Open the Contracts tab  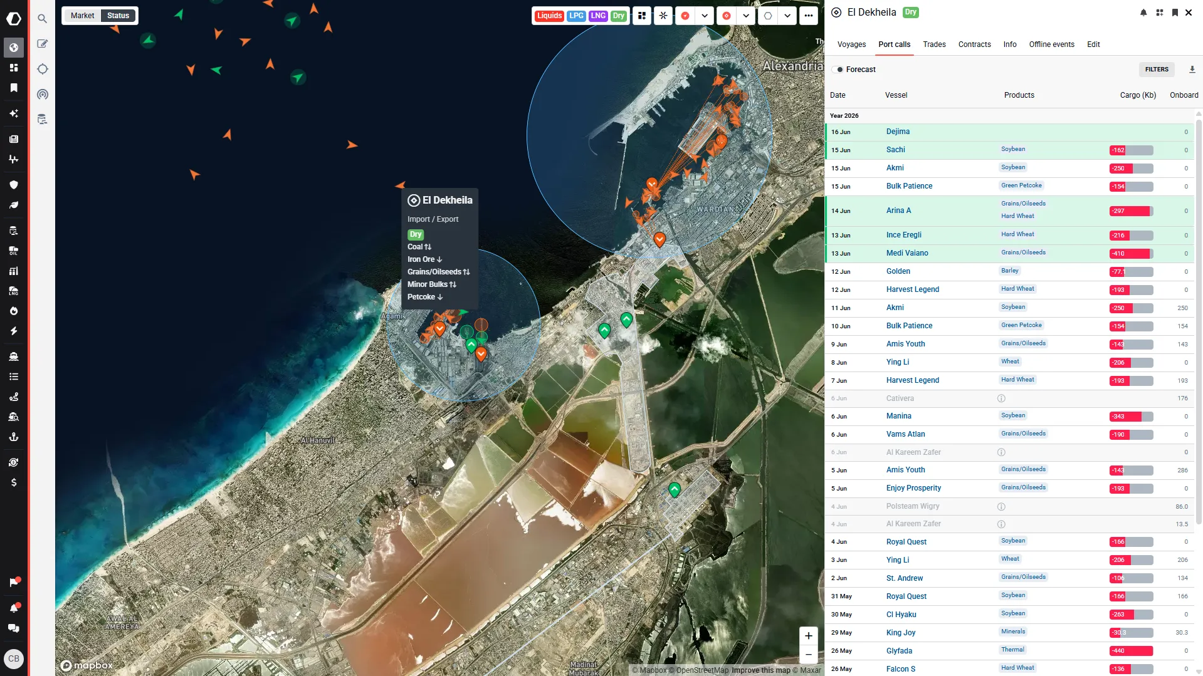[974, 44]
